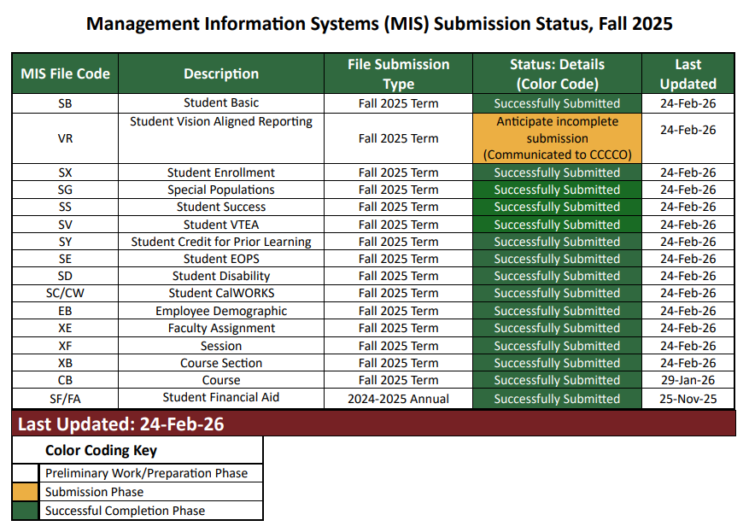This screenshot has height=532, width=749.
Task: Click the File Submission Type header
Action: [397, 73]
